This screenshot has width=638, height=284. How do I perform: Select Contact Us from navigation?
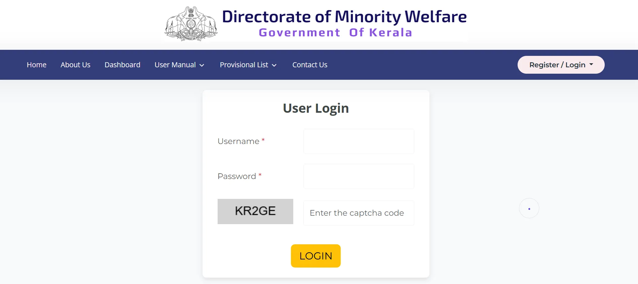(310, 65)
